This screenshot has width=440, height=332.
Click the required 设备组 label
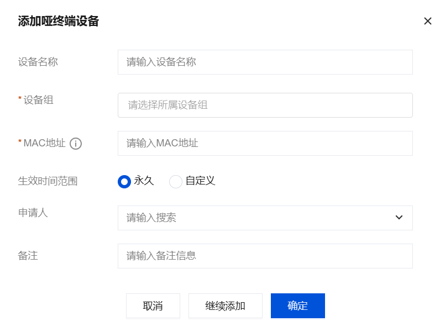click(39, 100)
